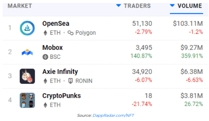209x121 pixels.
Task: Click the Mobox logo icon
Action: [27, 52]
